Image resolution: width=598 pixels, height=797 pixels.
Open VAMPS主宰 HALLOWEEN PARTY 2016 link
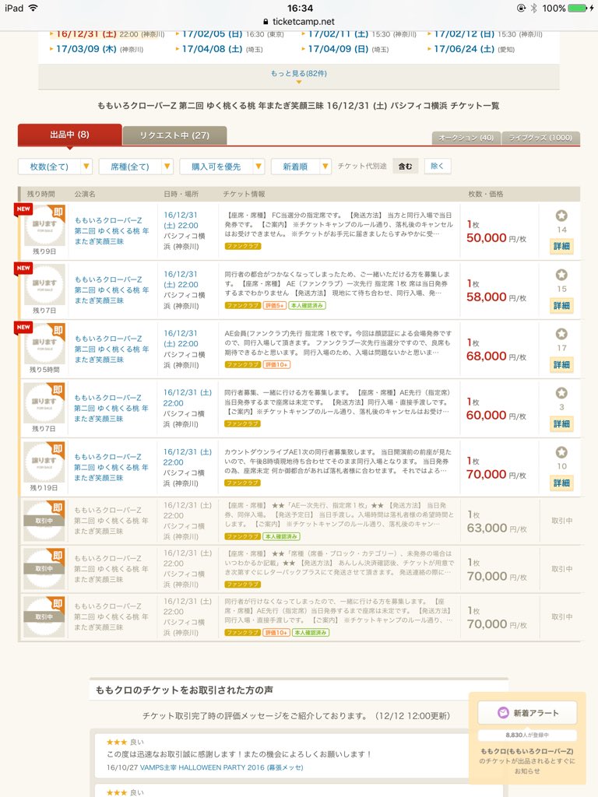pos(222,767)
